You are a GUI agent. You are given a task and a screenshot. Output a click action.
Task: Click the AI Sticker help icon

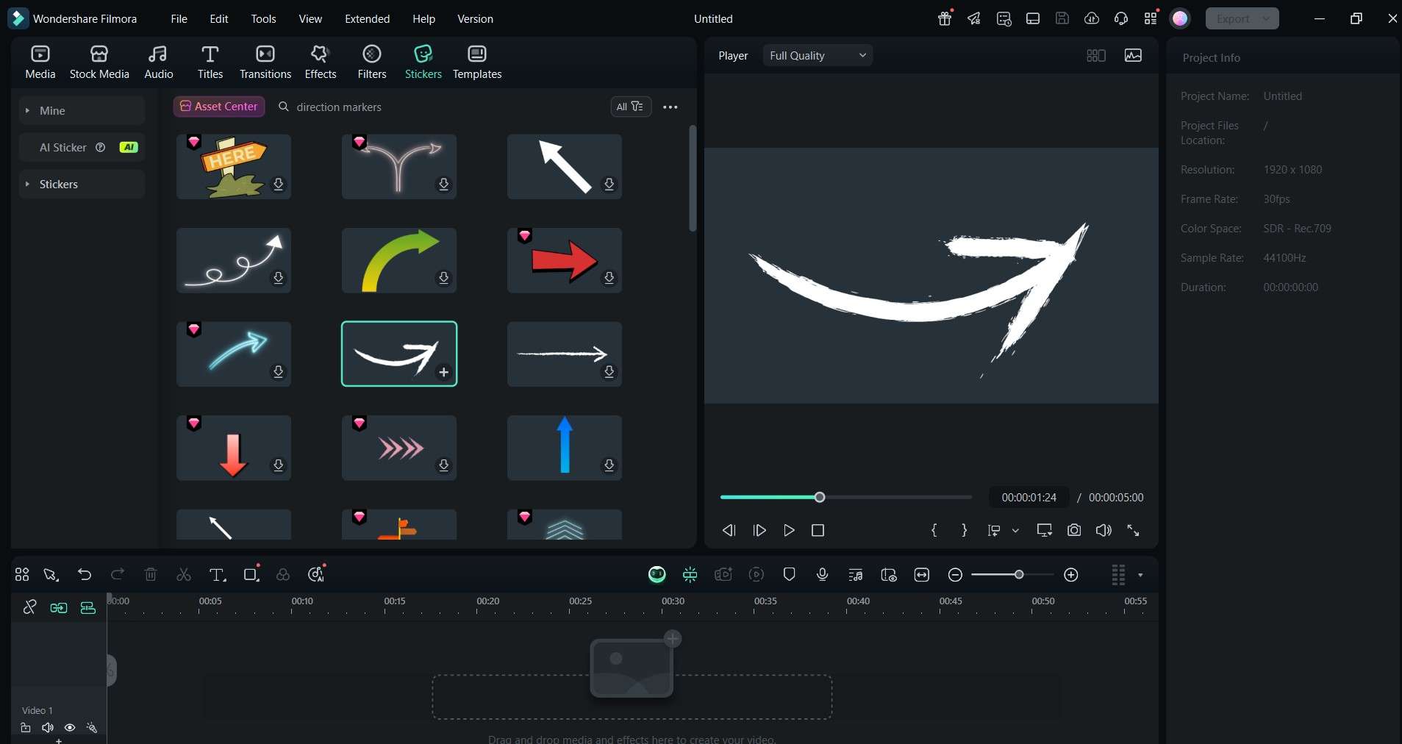101,147
